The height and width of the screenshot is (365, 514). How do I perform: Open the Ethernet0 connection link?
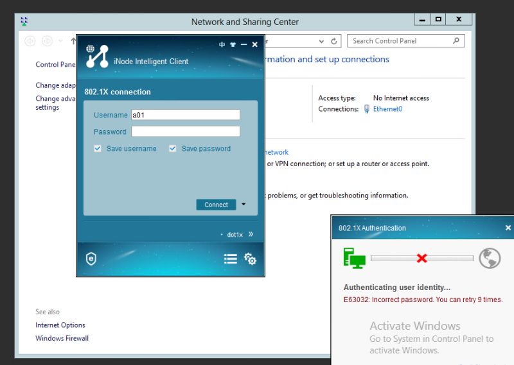point(387,109)
